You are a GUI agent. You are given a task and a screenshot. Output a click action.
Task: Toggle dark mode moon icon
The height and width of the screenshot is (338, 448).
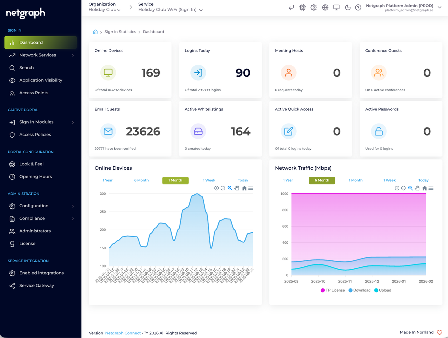point(348,7)
